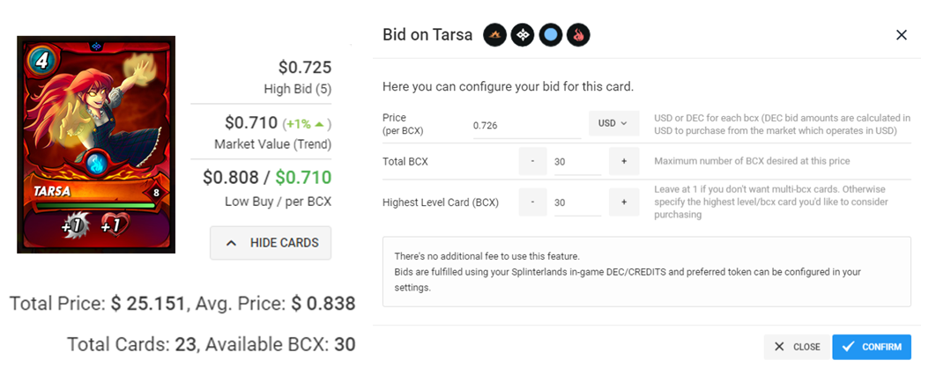
Task: Click the Close button at dialog bottom
Action: pyautogui.click(x=797, y=347)
